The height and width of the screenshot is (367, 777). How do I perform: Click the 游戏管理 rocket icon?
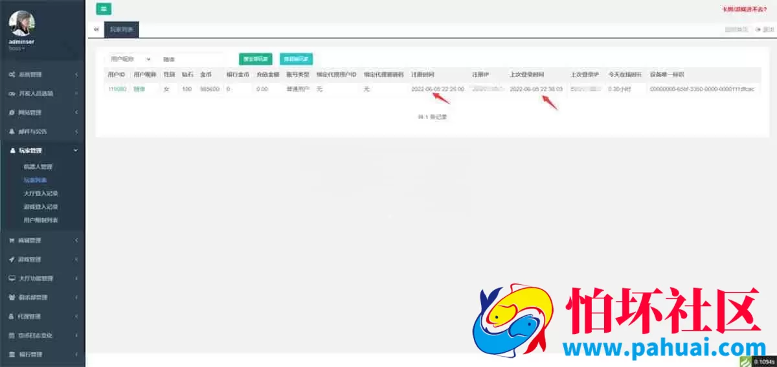pyautogui.click(x=12, y=260)
